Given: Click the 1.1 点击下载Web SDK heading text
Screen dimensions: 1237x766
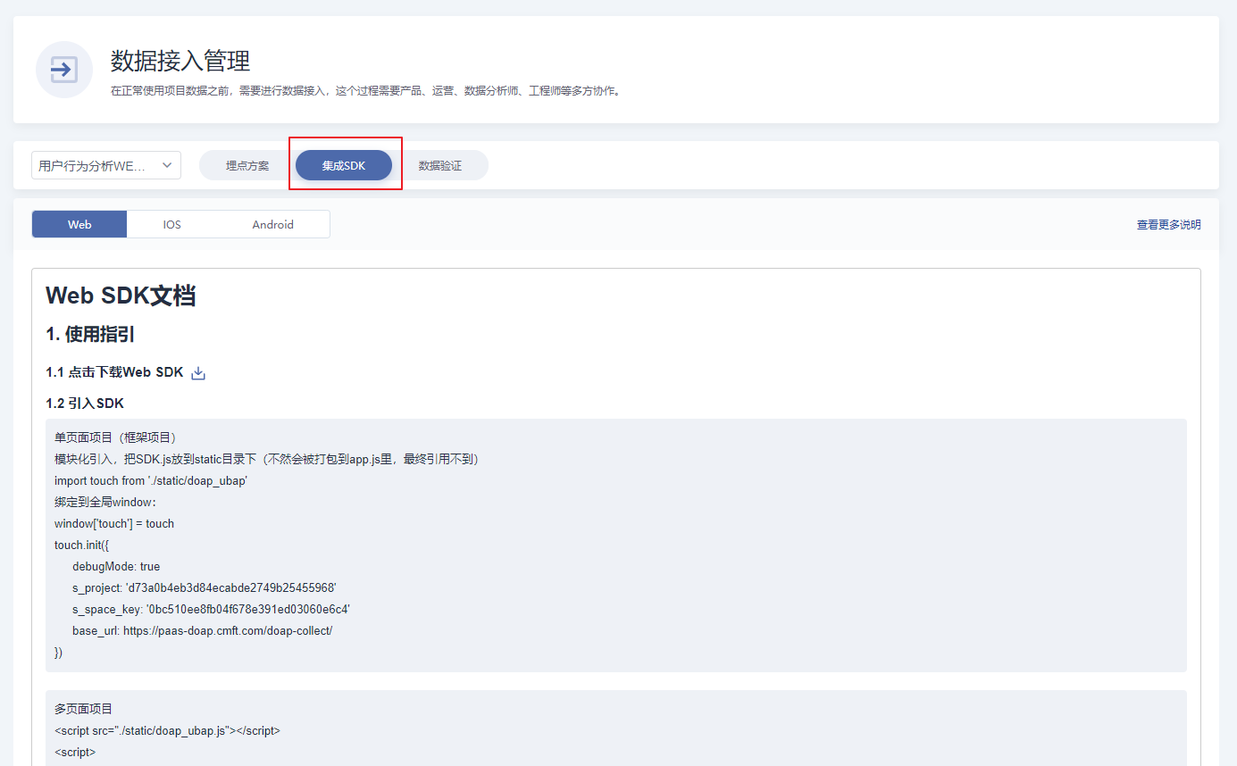Looking at the screenshot, I should [114, 372].
